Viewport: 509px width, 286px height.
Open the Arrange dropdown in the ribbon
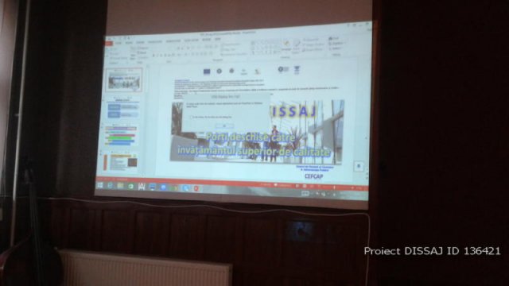click(286, 45)
